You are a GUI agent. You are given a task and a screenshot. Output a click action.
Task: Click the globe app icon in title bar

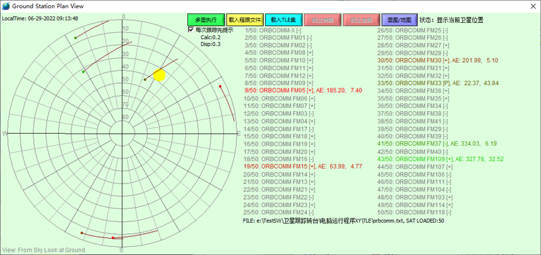coord(6,6)
